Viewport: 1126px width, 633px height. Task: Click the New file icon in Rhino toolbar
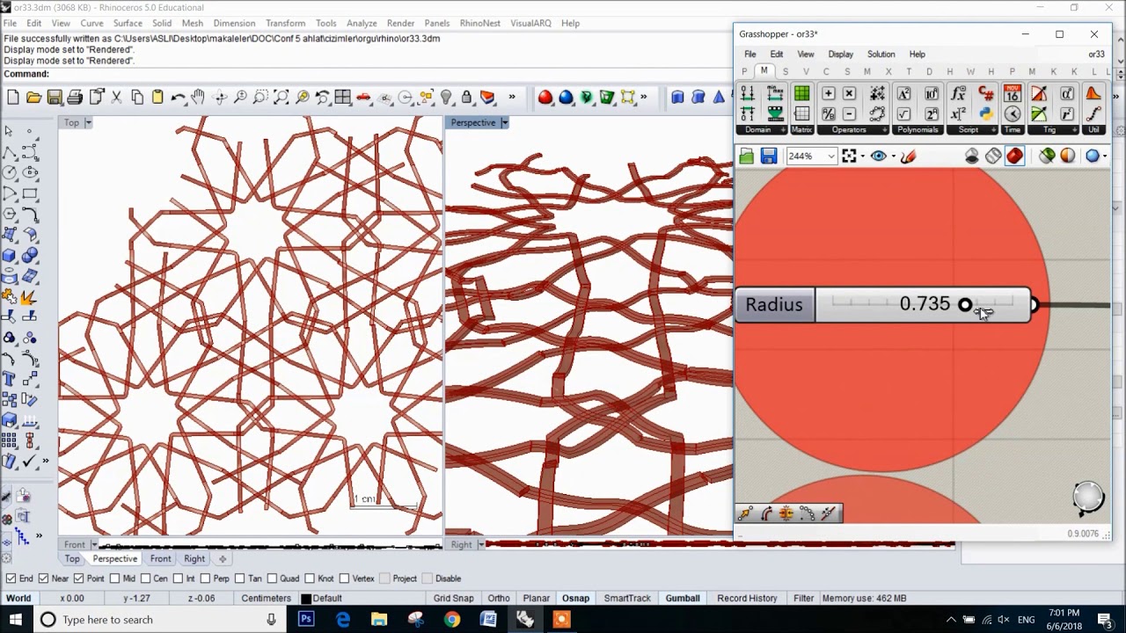[x=13, y=98]
